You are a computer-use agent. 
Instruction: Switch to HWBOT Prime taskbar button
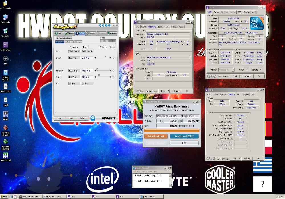(54, 196)
